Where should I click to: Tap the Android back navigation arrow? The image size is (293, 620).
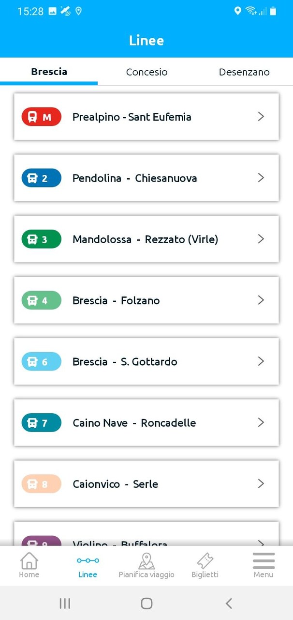coord(229,604)
